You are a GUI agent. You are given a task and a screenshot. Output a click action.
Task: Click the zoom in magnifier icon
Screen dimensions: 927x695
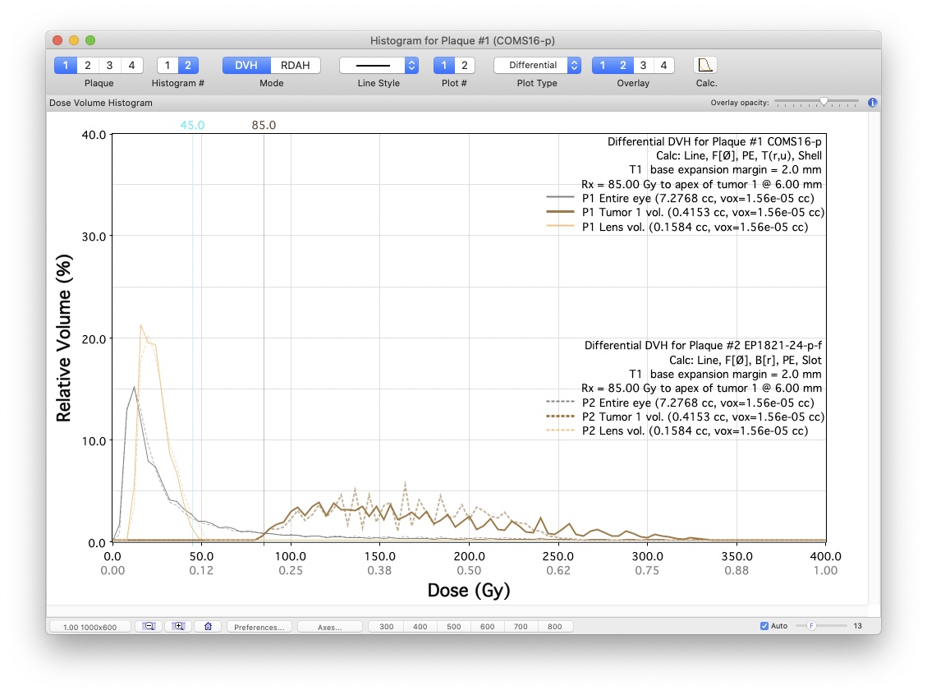pos(178,626)
